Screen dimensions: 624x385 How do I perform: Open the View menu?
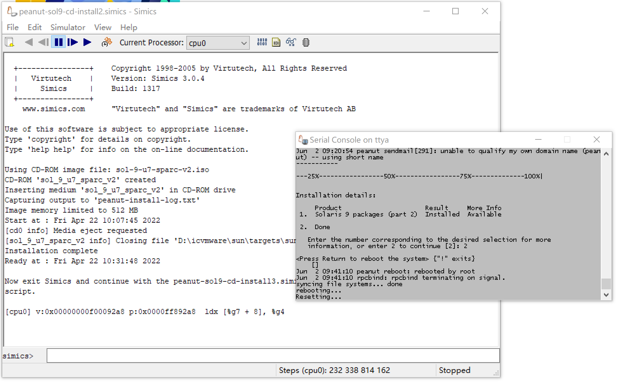(x=103, y=27)
